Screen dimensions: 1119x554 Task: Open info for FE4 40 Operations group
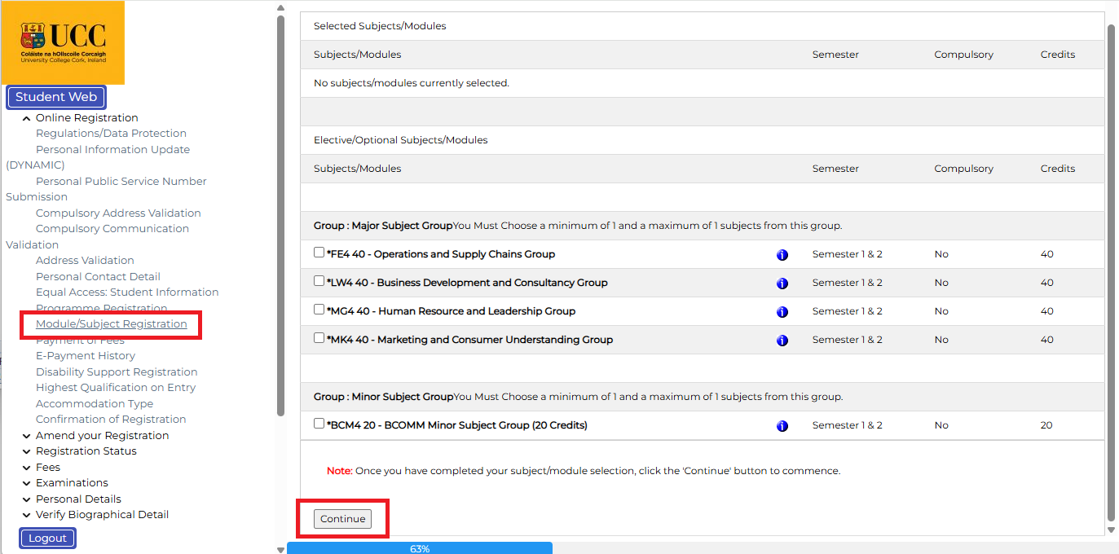(782, 255)
